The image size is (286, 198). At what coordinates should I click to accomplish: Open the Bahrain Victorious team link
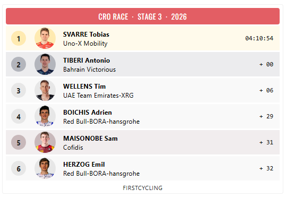pyautogui.click(x=89, y=70)
